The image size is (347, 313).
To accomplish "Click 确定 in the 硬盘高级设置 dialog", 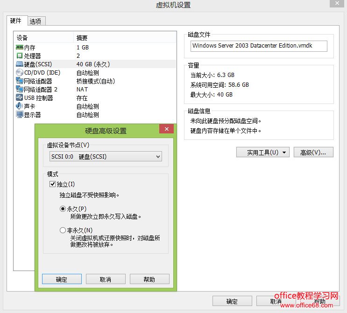I will pos(62,279).
